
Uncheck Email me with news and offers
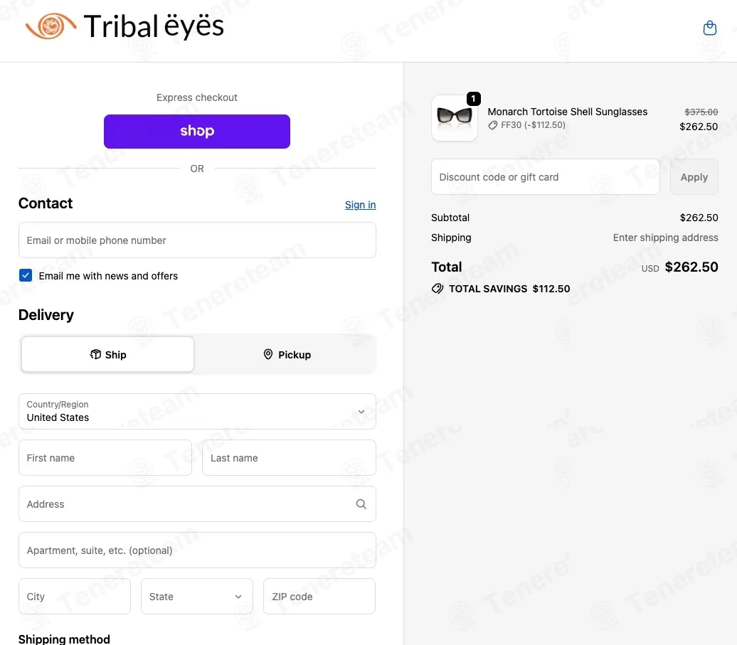26,275
